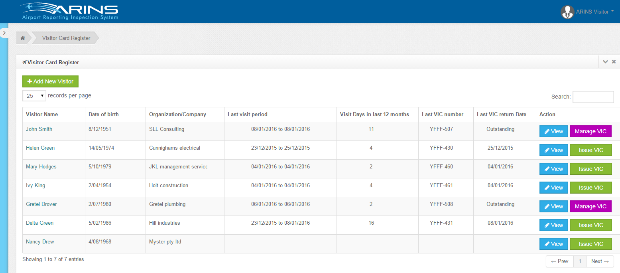This screenshot has width=620, height=273.
Task: Open the ARINS Visitor user dropdown
Action: tap(594, 12)
